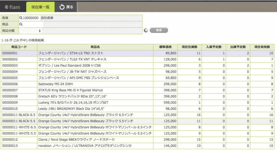
Task: Click the JB-TW NAT ジャズベース product name
Action: point(72,72)
